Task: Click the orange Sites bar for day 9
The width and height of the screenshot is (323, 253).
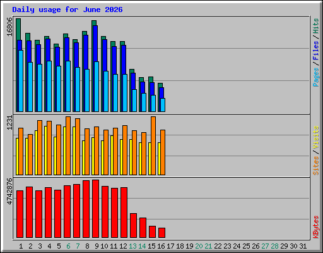Action: (x=97, y=151)
